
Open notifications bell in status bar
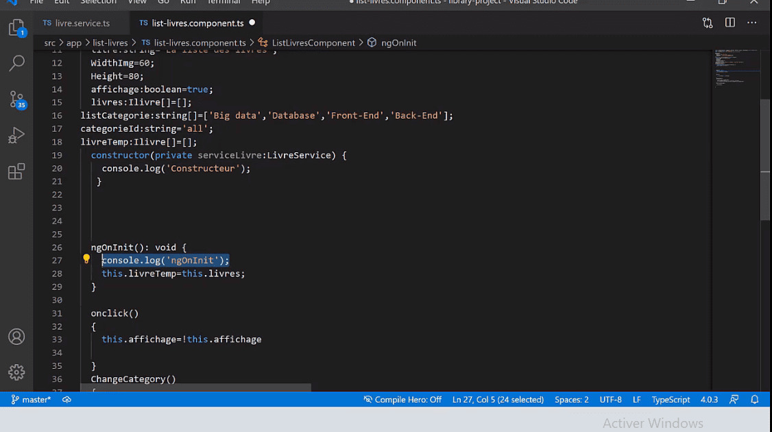pos(754,400)
